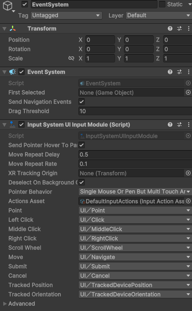This screenshot has width=192, height=311.
Task: Click Position X value field
Action: tap(100, 40)
